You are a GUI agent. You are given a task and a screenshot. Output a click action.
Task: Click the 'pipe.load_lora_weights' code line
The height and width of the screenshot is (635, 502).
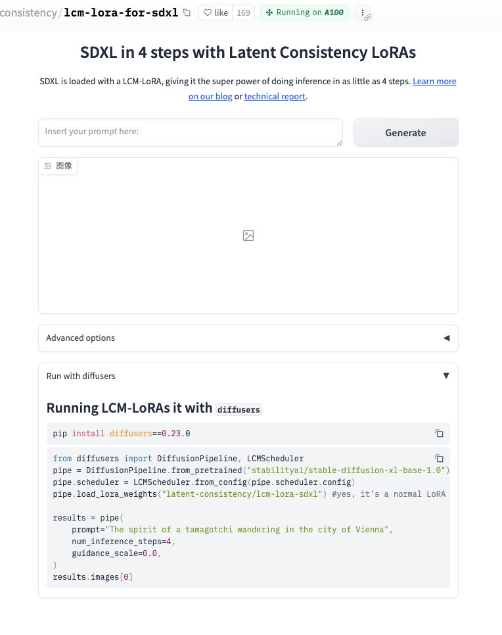point(249,494)
